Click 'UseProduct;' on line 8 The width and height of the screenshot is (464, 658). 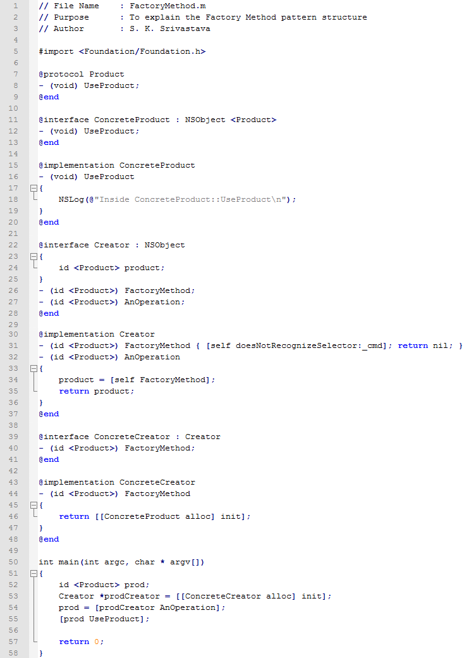[x=111, y=85]
